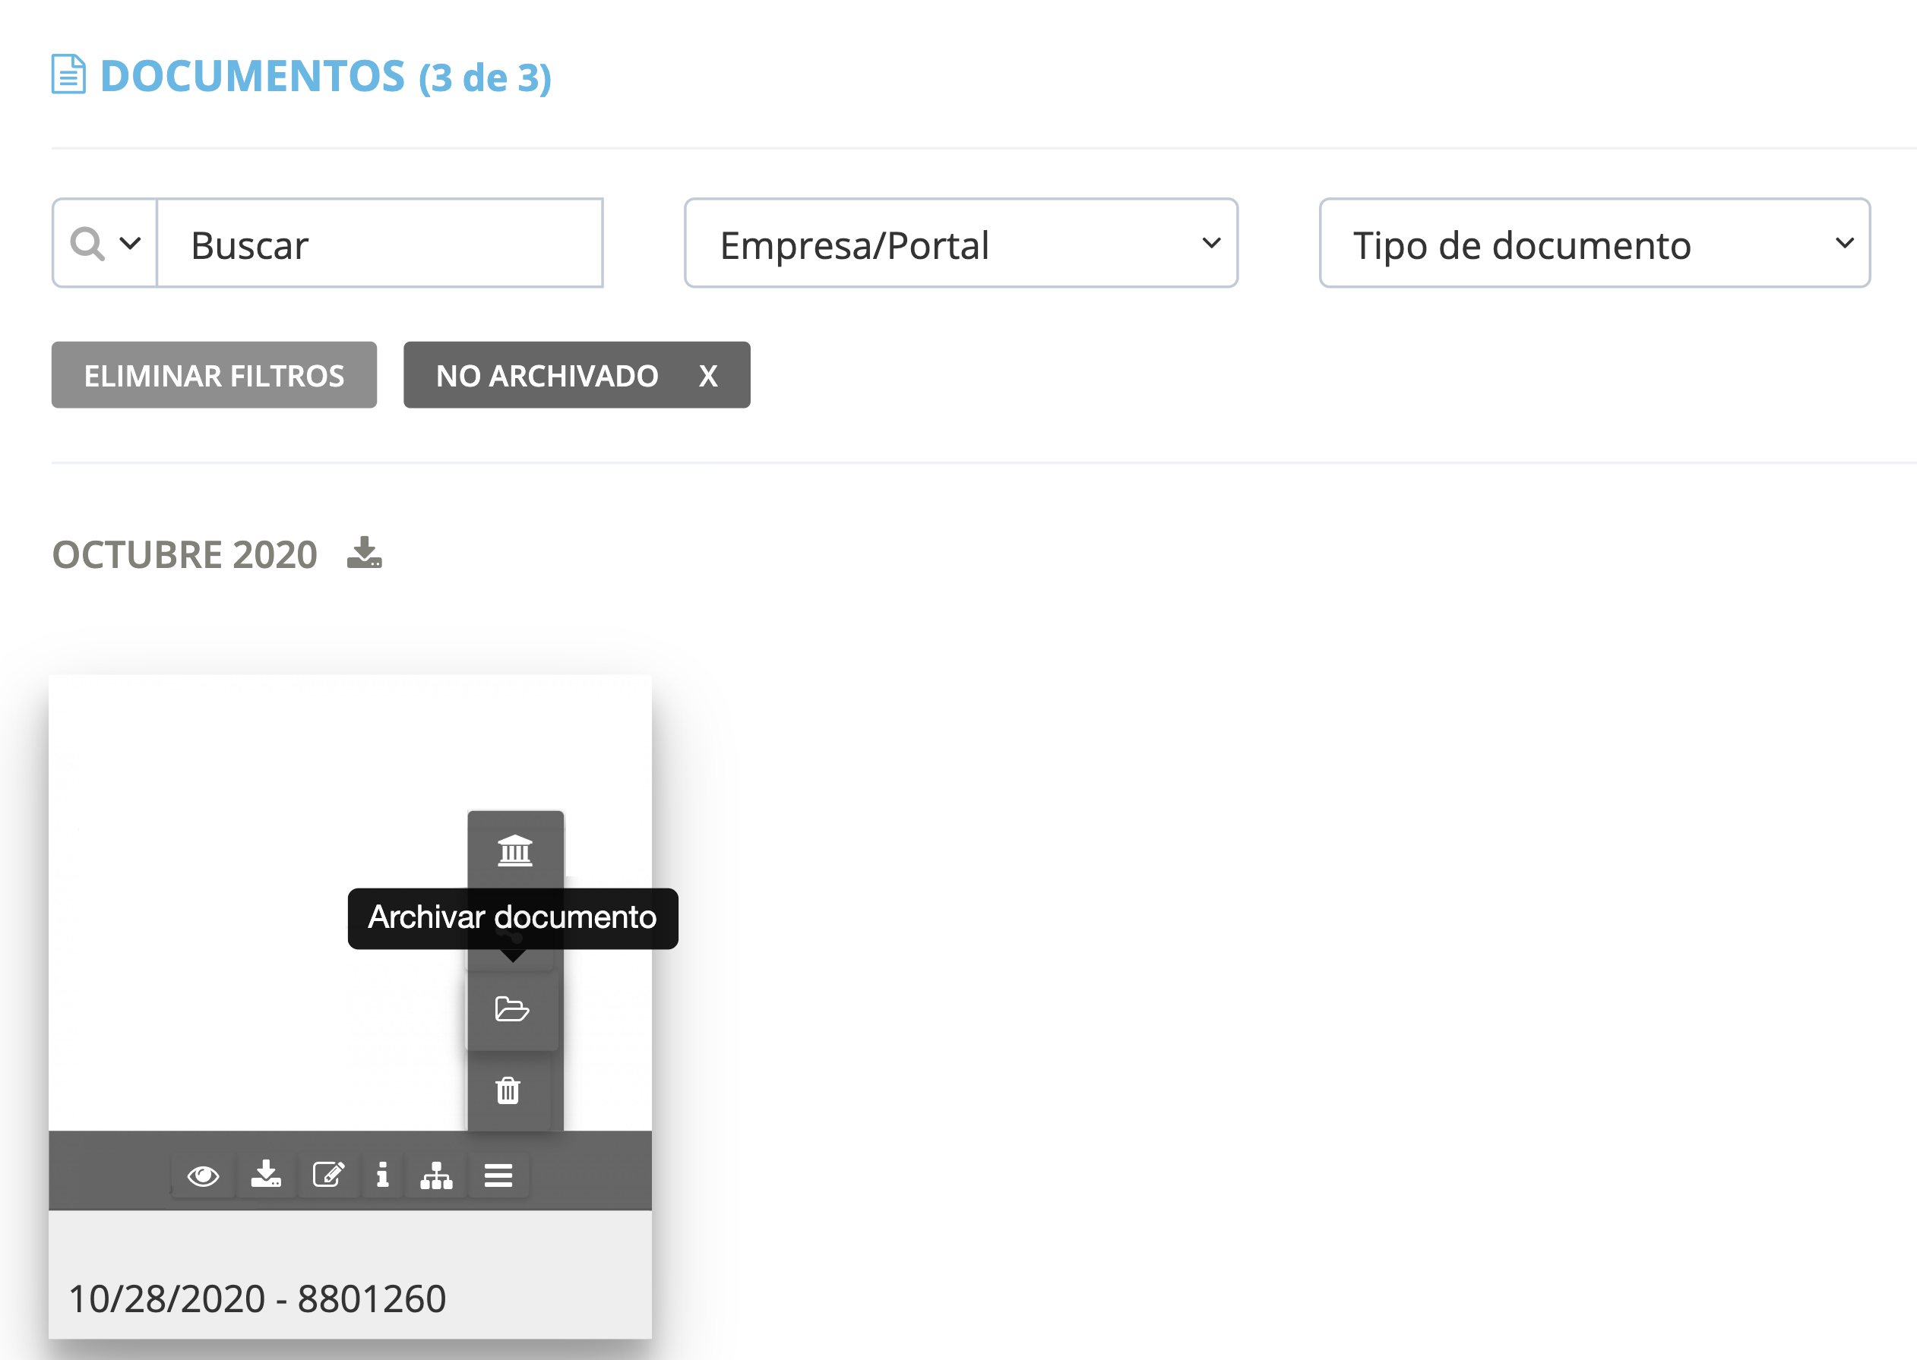Click the ELIMINAR FILTROS button
The height and width of the screenshot is (1360, 1917).
(x=214, y=375)
